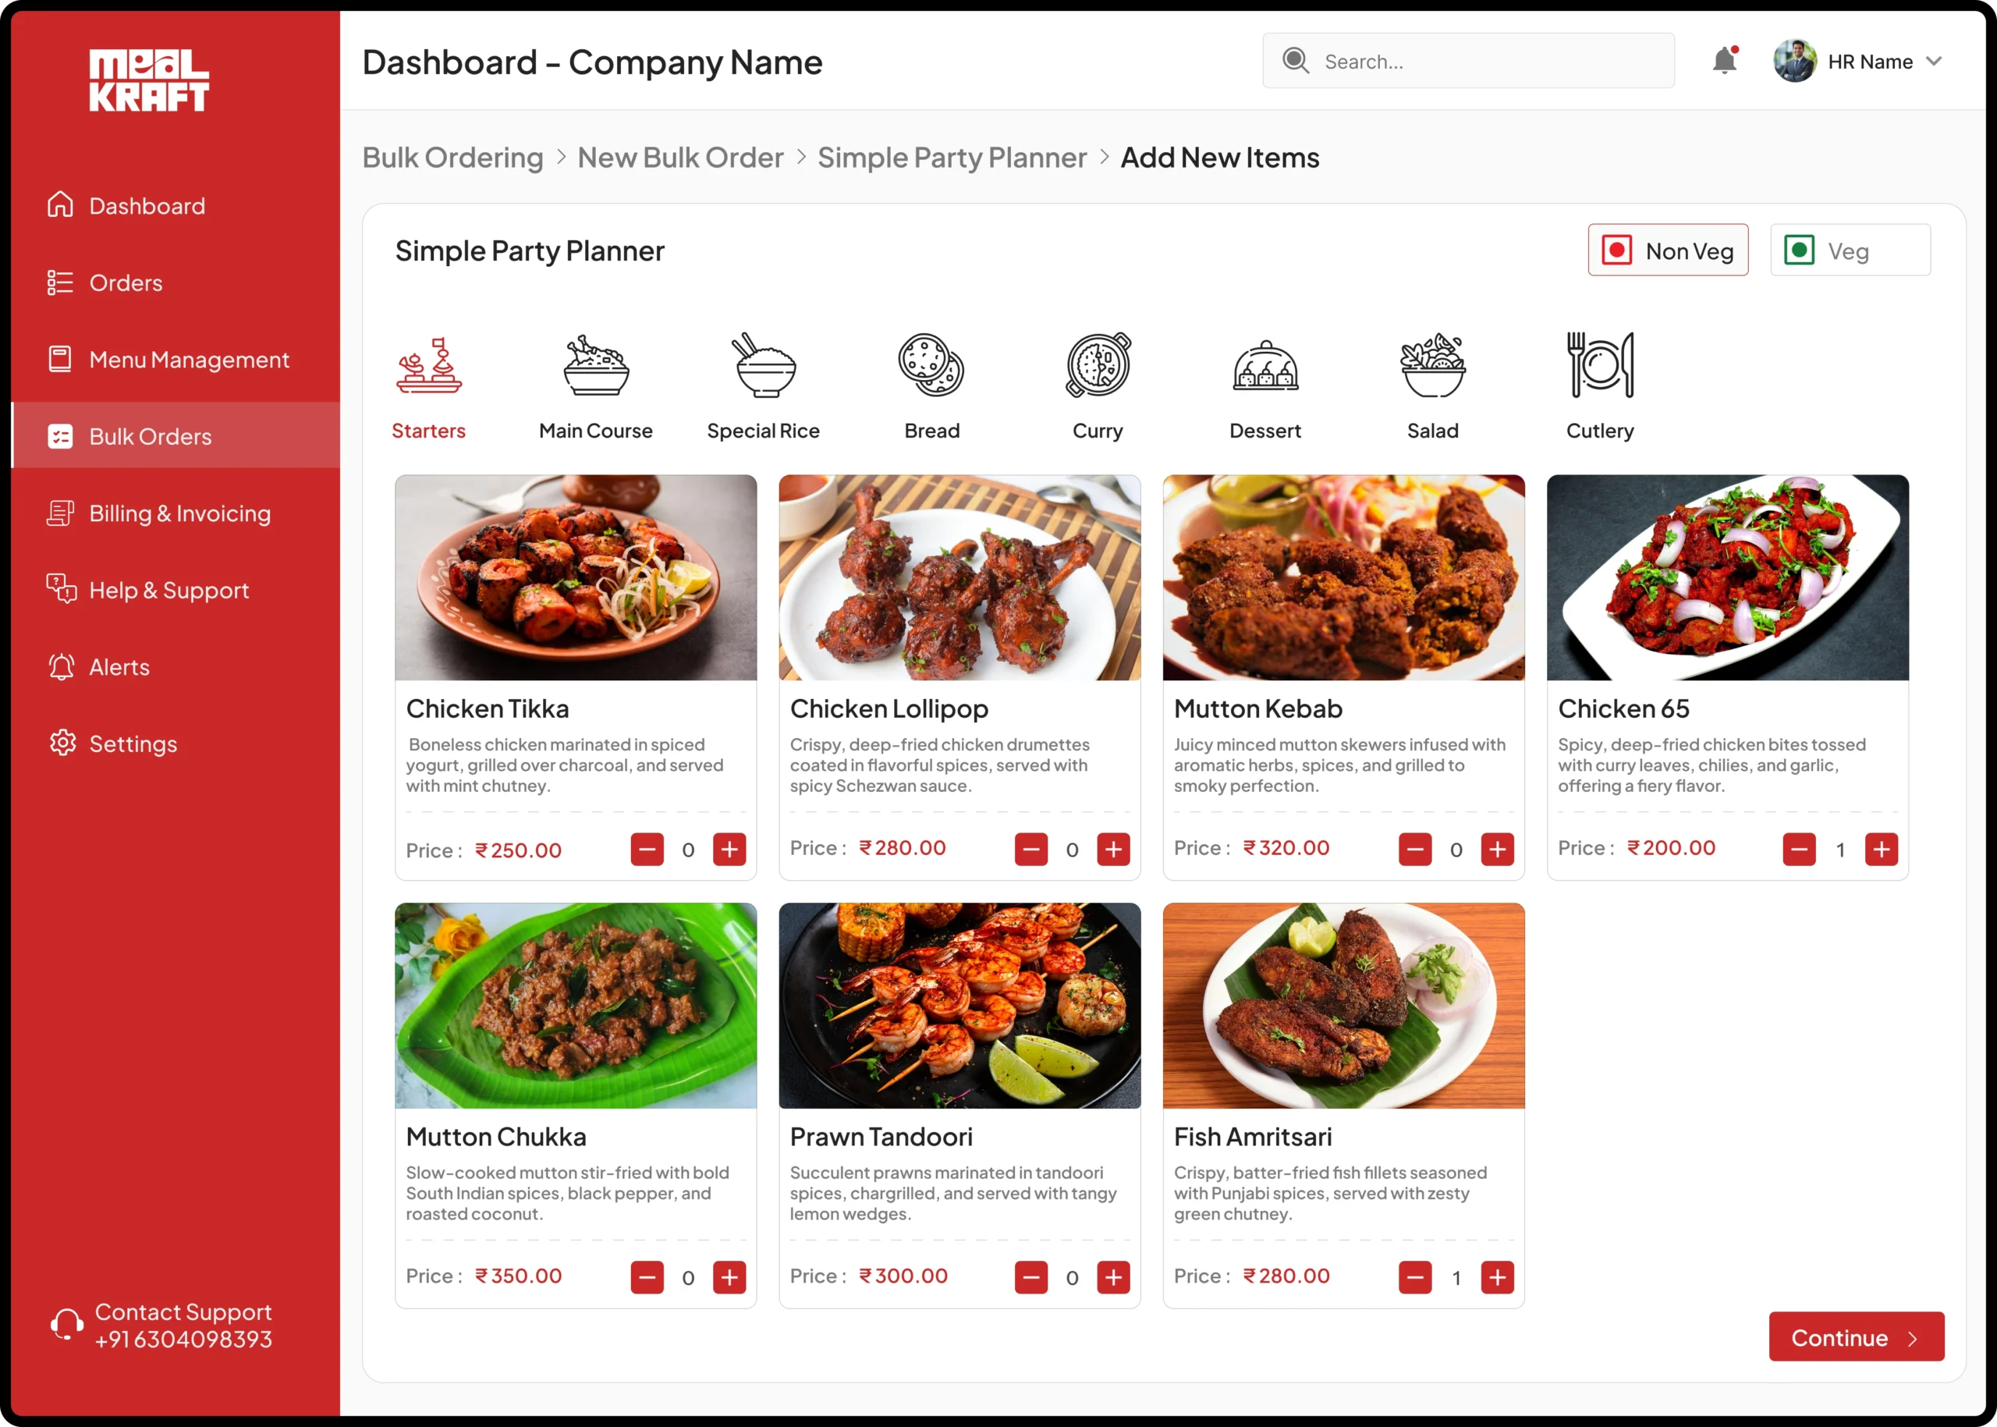Click the Continue button

click(x=1857, y=1336)
